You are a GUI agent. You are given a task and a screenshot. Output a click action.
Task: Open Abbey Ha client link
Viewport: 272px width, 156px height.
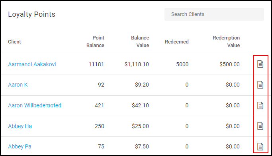(x=20, y=126)
